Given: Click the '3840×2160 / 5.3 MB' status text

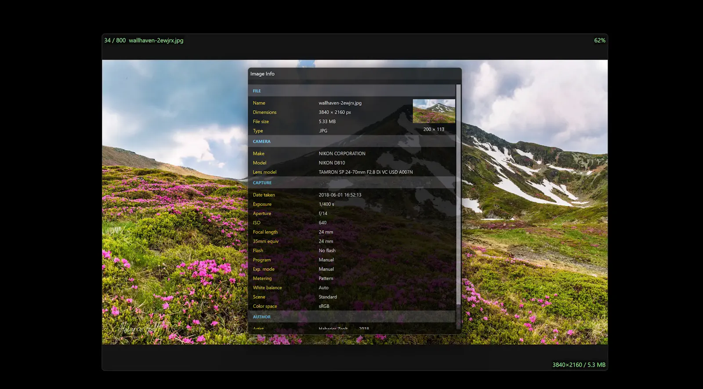Looking at the screenshot, I should click(x=579, y=365).
